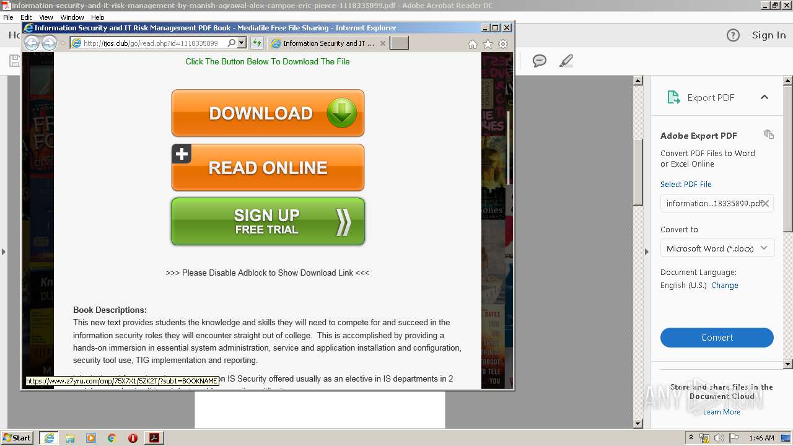Image resolution: width=793 pixels, height=446 pixels.
Task: Click the Select PDF File link
Action: pyautogui.click(x=686, y=184)
